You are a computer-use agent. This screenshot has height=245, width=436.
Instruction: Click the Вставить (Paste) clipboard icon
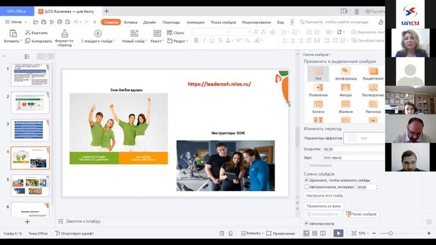click(x=13, y=33)
